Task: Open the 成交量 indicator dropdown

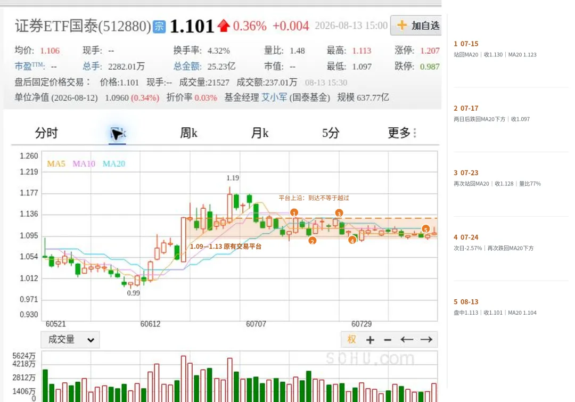Action: click(70, 340)
